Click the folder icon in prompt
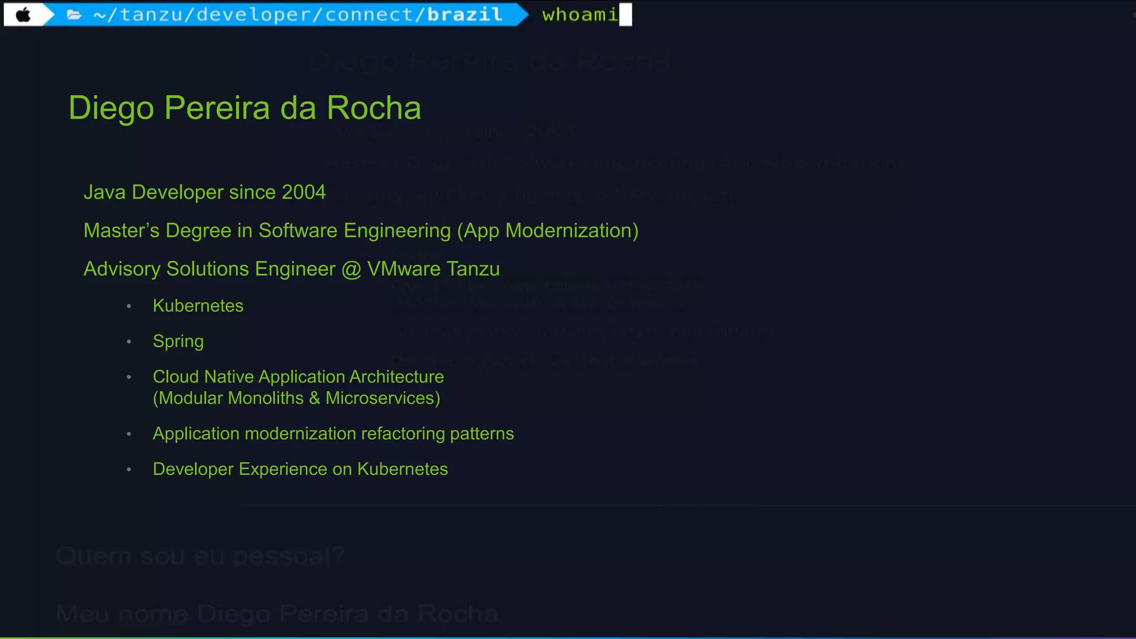This screenshot has width=1136, height=639. coord(74,15)
